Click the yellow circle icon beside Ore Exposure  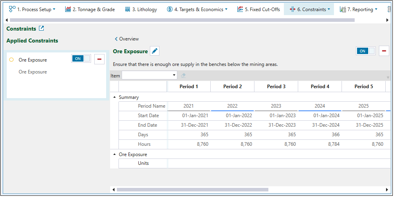tap(11, 60)
